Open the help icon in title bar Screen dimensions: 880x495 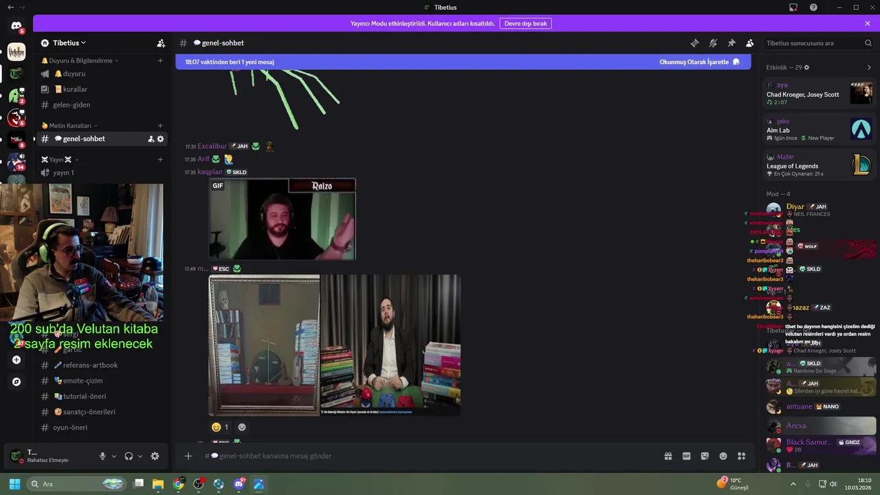pos(813,8)
